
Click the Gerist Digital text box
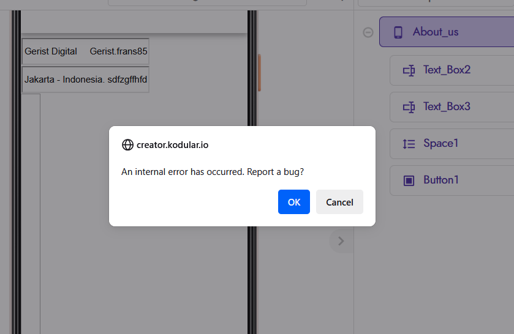(x=85, y=51)
